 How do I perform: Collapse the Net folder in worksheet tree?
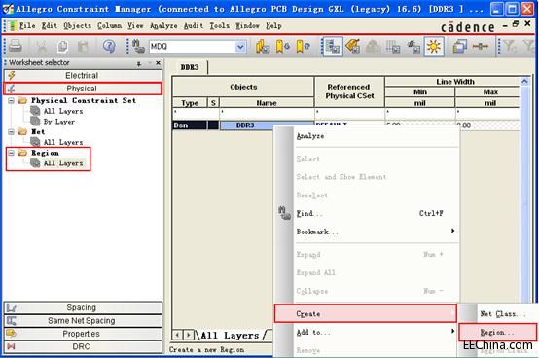pos(11,132)
